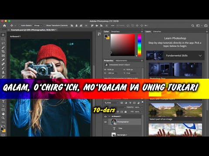This screenshot has width=209, height=156.
Task: Enable Show Transform Controls checkbox
Action: pos(45,26)
